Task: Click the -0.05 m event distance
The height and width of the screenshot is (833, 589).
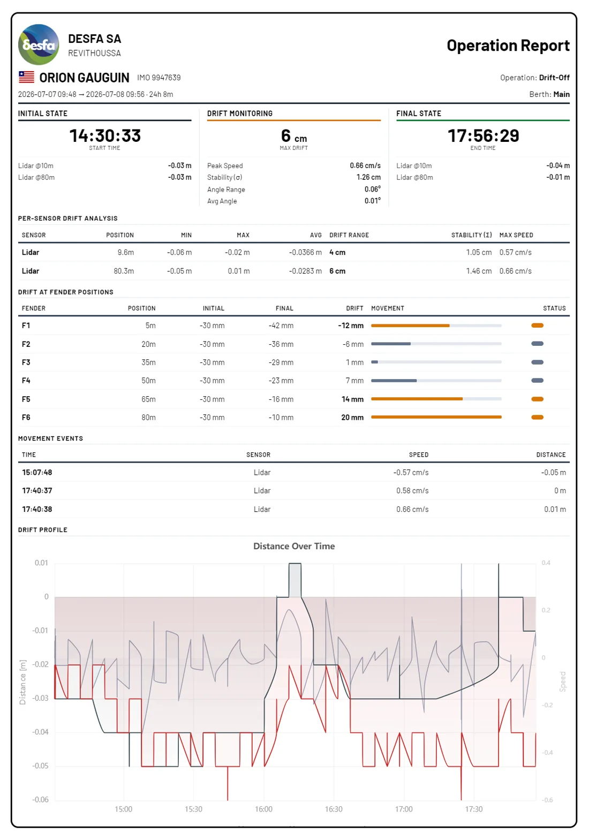Action: pos(553,472)
